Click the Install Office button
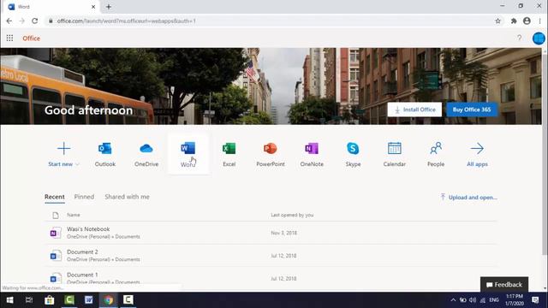This screenshot has height=308, width=548. (x=414, y=110)
